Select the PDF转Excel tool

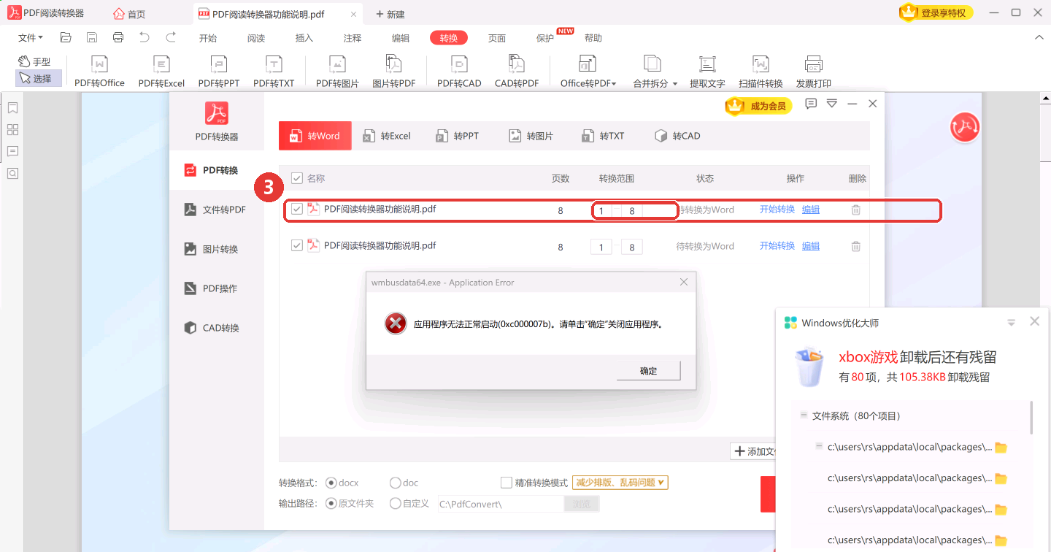161,72
